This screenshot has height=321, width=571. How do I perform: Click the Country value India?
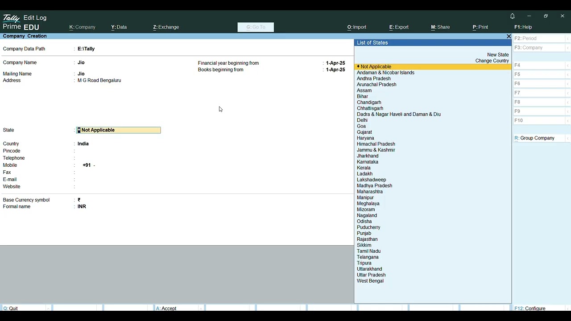click(x=83, y=144)
